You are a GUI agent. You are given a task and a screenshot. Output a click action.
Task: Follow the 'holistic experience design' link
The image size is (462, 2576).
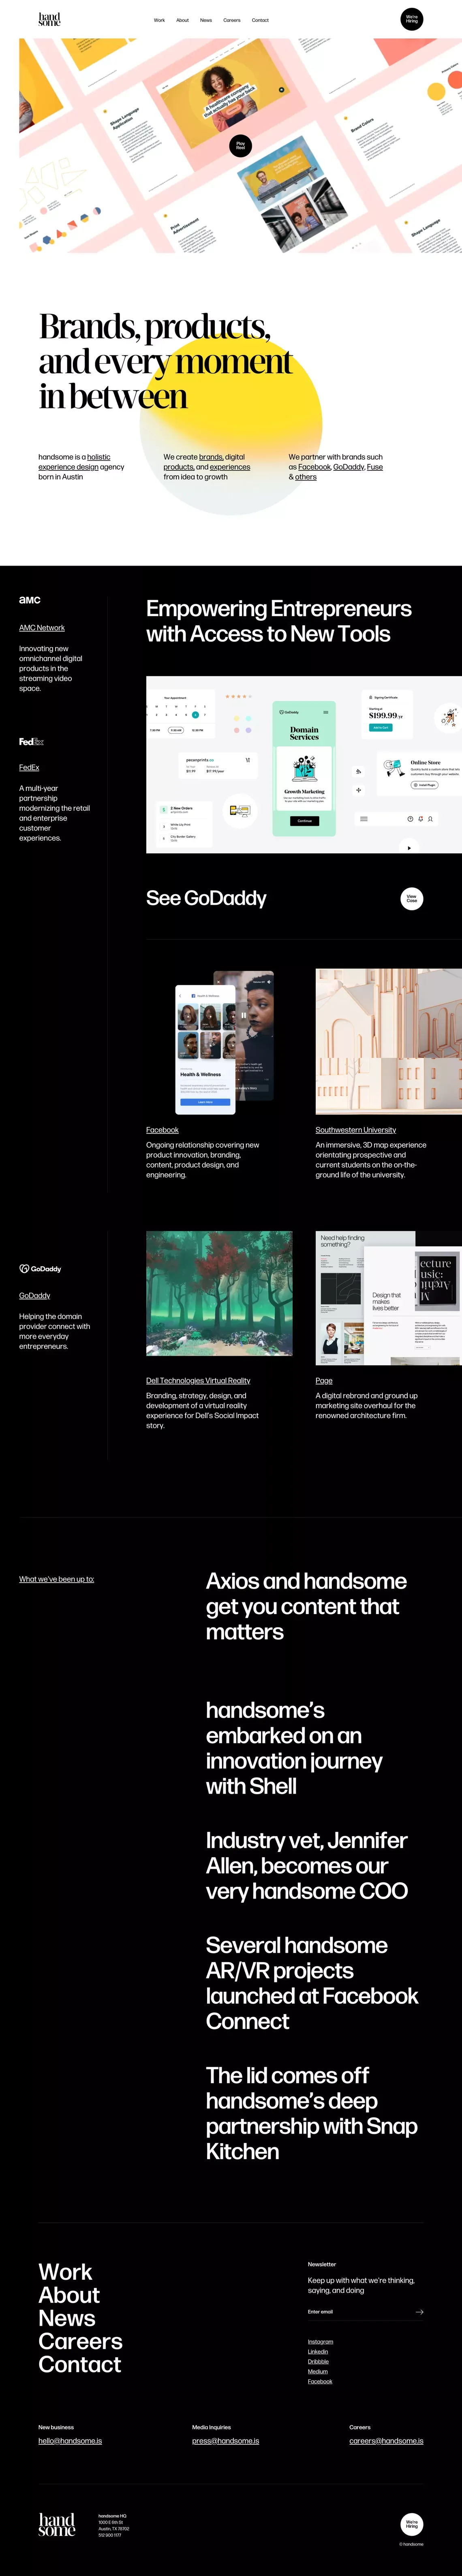(75, 462)
